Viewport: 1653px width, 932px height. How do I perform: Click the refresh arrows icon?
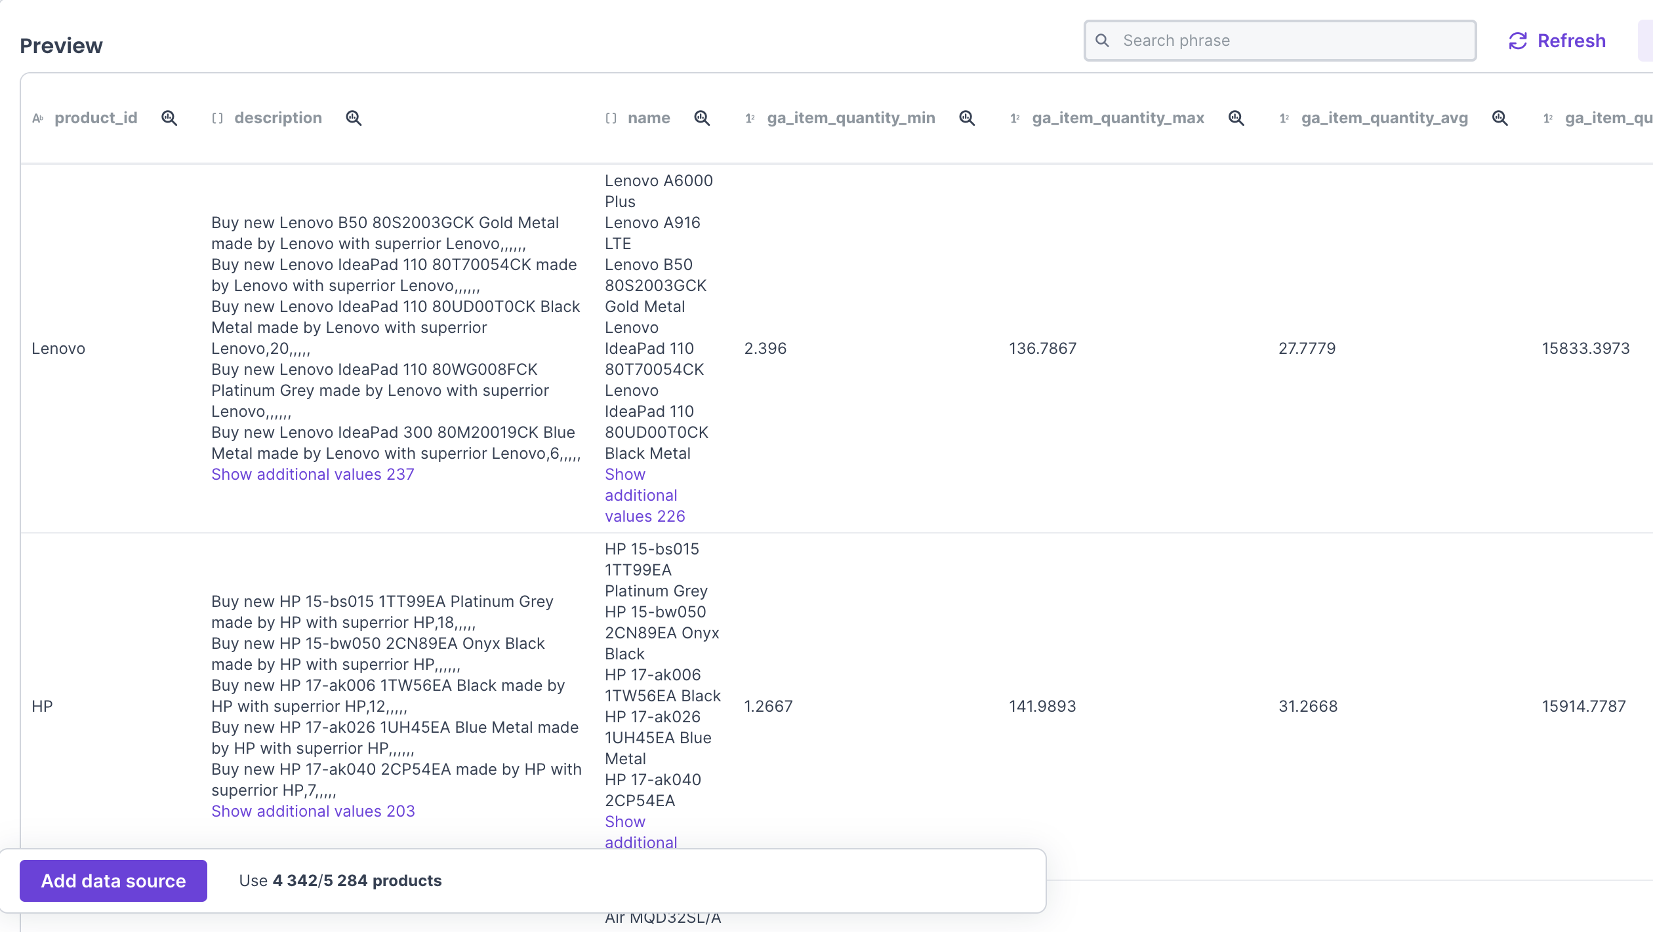1518,41
